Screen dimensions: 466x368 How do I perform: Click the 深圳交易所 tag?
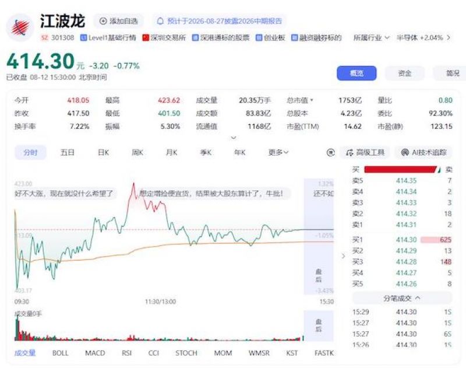(164, 38)
